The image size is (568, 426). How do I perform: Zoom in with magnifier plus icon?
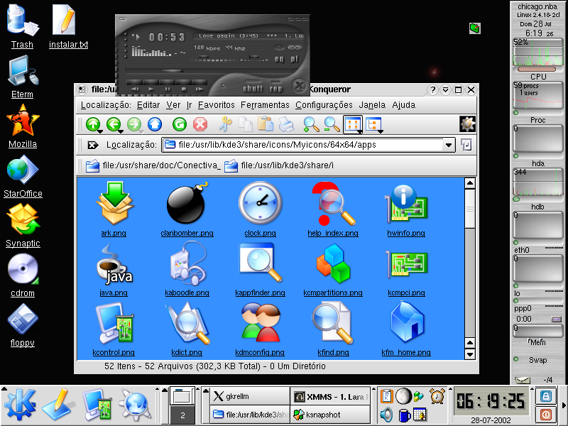(x=311, y=124)
